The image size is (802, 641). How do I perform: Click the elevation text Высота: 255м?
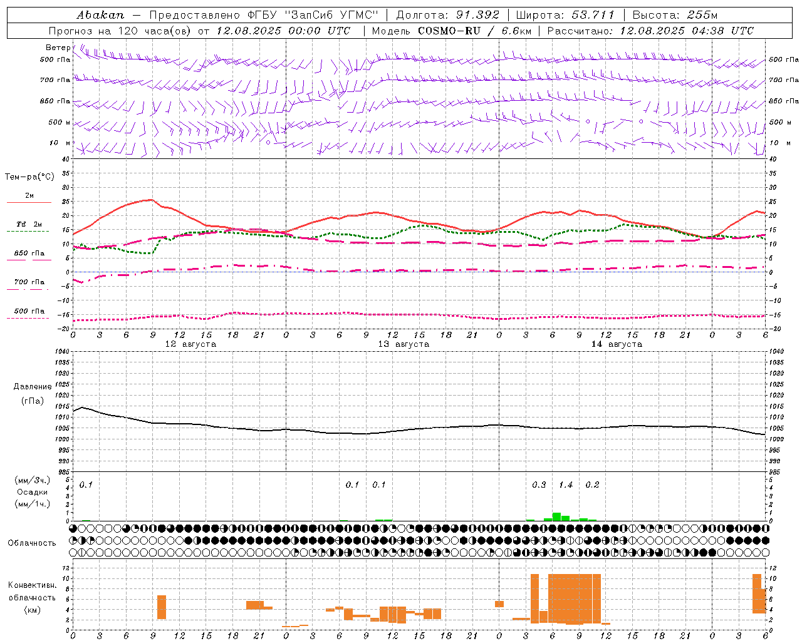[675, 15]
